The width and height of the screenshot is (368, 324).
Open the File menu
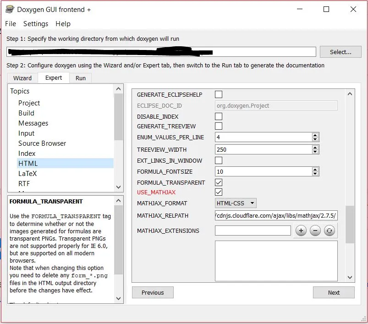click(x=11, y=24)
